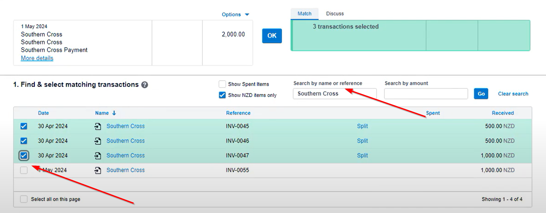Sort by the Reference column header

coord(238,113)
